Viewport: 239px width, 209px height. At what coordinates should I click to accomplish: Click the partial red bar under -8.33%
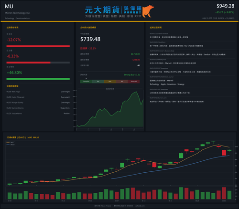pos(28,63)
